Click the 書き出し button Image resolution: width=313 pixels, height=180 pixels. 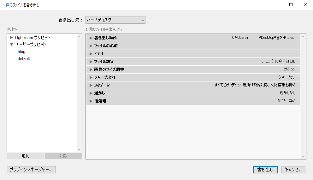click(x=265, y=170)
